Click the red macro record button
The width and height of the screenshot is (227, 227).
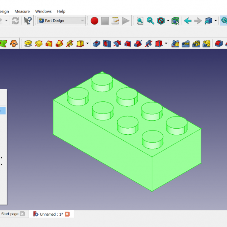point(95,21)
